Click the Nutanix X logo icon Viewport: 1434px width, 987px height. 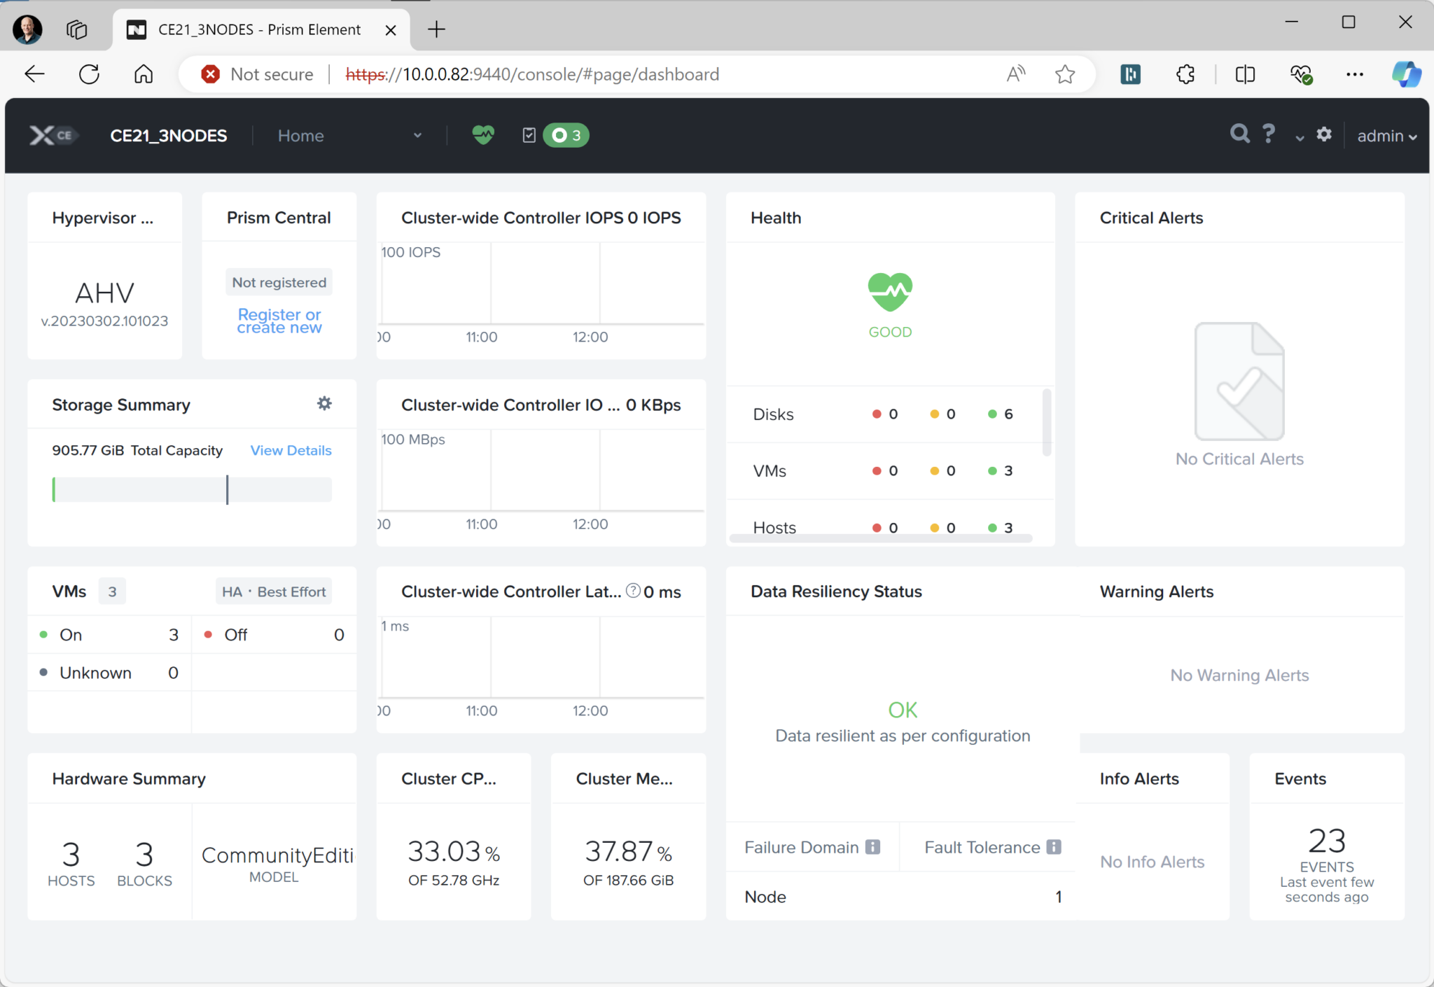pyautogui.click(x=42, y=135)
